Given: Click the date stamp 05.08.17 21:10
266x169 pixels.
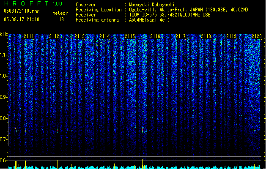Looking at the screenshot, I should tap(22, 19).
